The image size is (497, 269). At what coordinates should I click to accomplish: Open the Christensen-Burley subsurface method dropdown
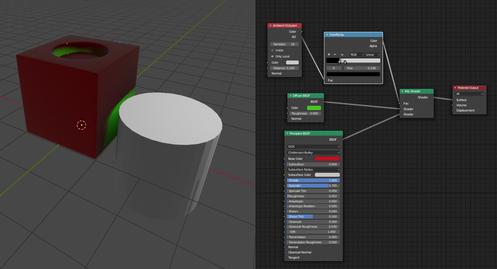[313, 152]
